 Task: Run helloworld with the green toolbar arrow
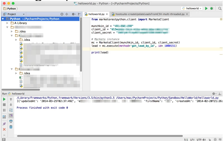coord(206,8)
